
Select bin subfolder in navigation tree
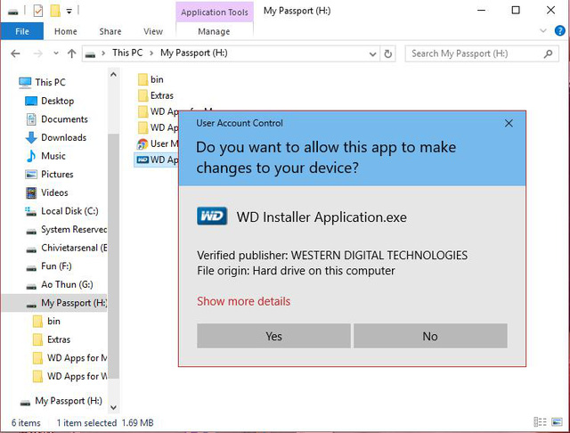tap(46, 321)
